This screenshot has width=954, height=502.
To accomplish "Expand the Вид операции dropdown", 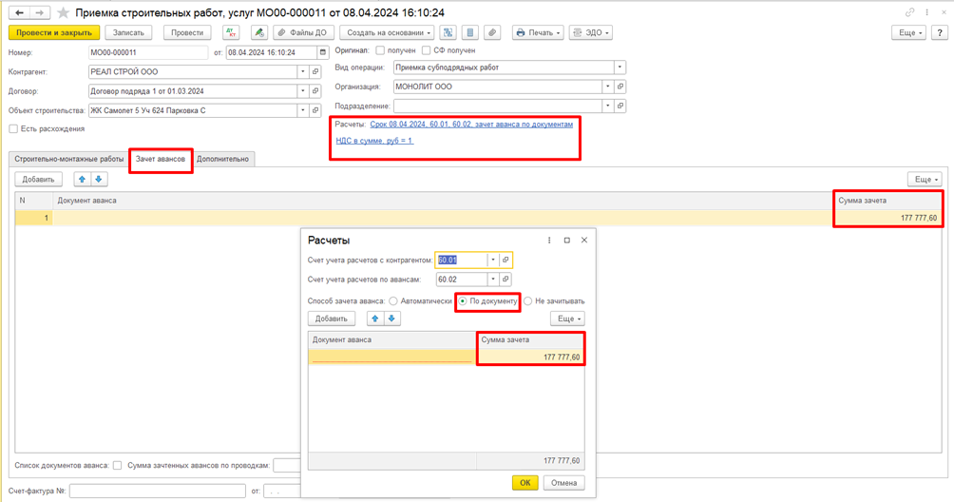I will point(620,68).
